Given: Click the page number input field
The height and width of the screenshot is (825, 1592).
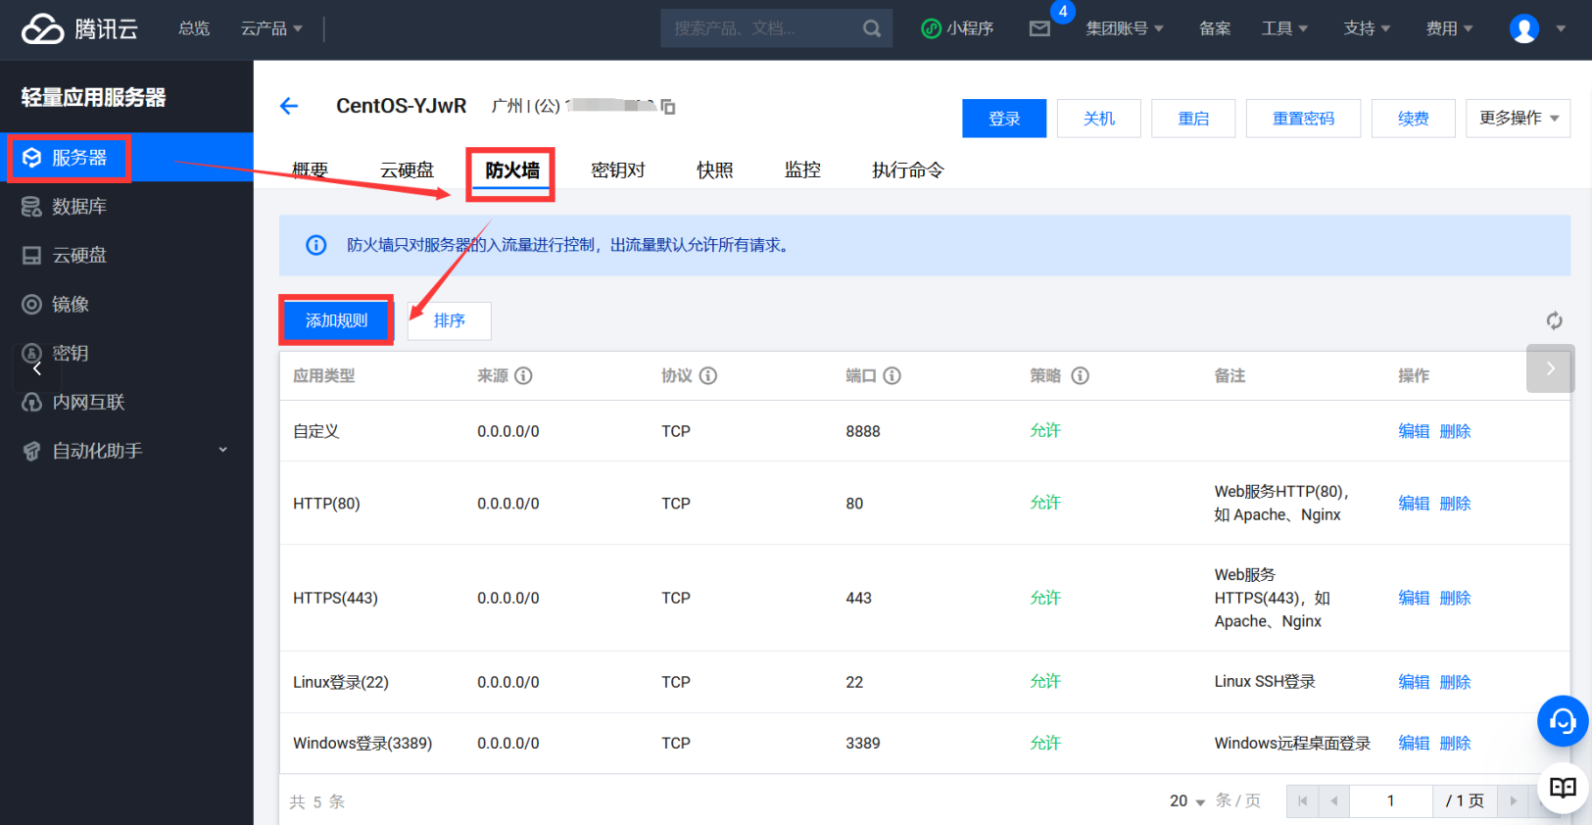Looking at the screenshot, I should 1391,801.
